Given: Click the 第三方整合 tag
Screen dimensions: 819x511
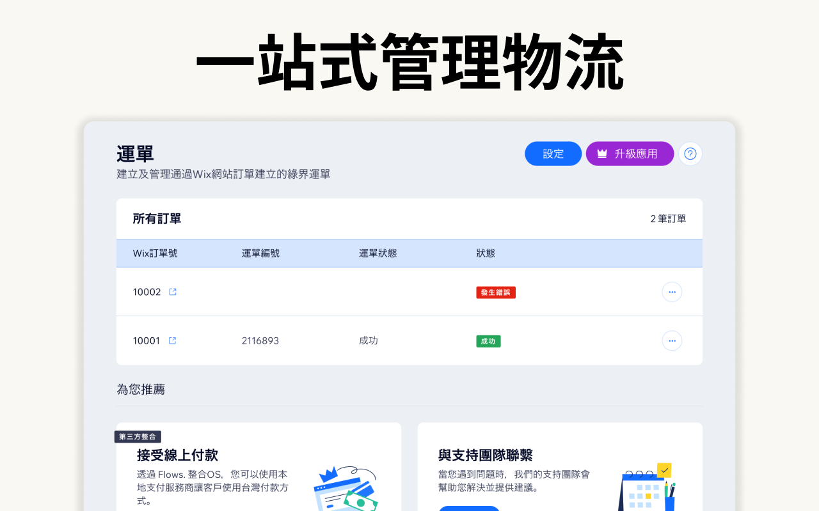Looking at the screenshot, I should pos(138,437).
